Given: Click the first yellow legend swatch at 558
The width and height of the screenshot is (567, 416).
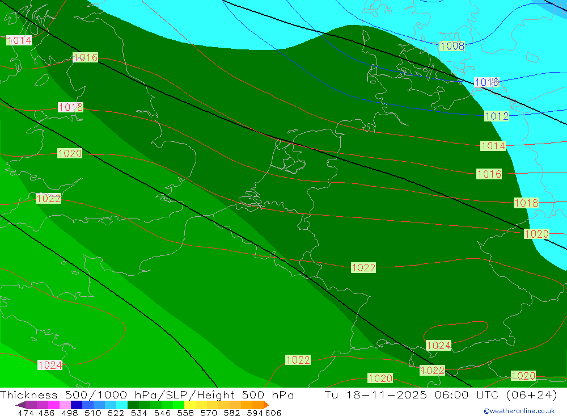Looking at the screenshot, I should tap(190, 405).
